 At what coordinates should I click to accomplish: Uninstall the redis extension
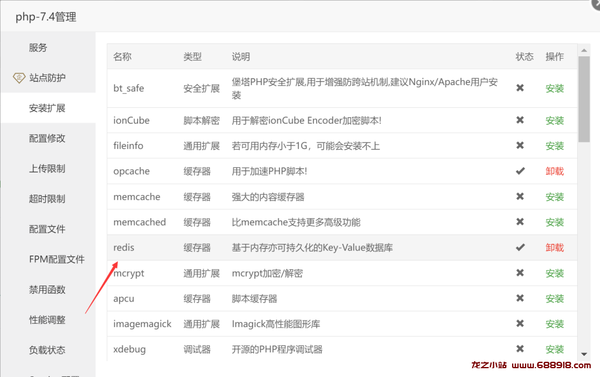tap(554, 247)
